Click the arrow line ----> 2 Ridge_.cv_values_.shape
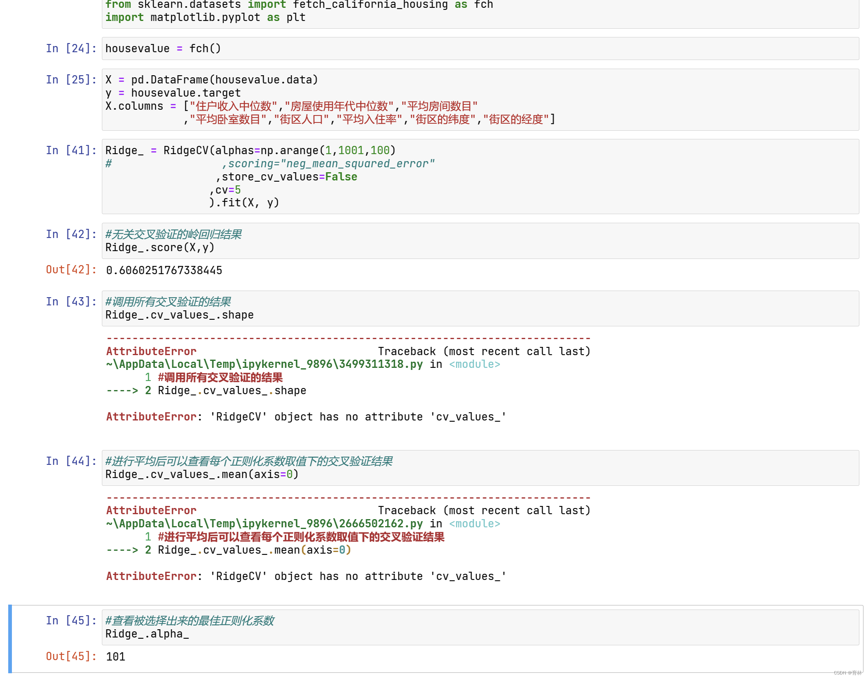 tap(206, 390)
